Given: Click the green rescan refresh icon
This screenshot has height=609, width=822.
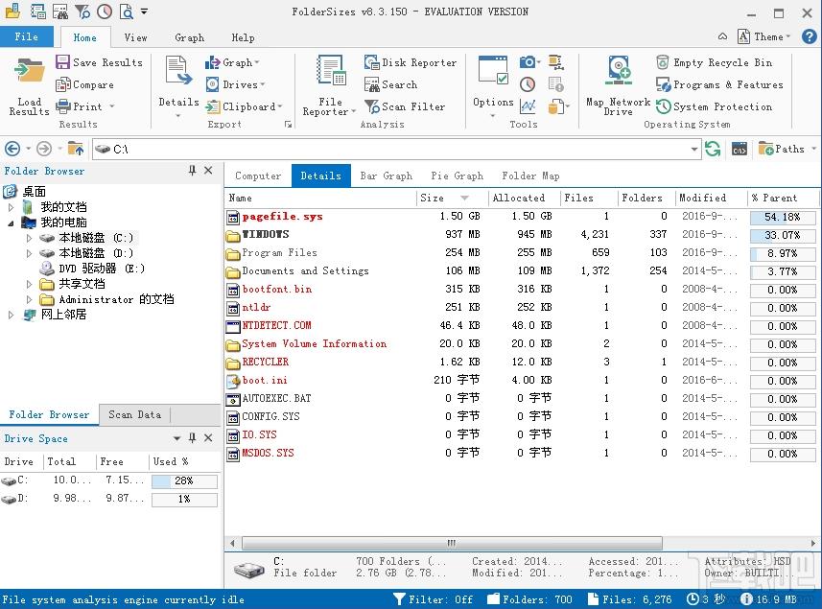Looking at the screenshot, I should [713, 149].
